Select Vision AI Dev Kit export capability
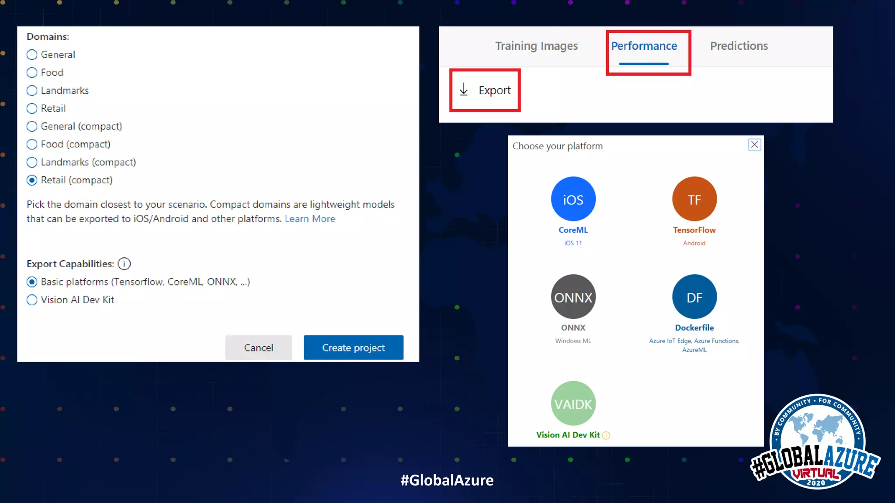This screenshot has width=895, height=503. [x=32, y=300]
